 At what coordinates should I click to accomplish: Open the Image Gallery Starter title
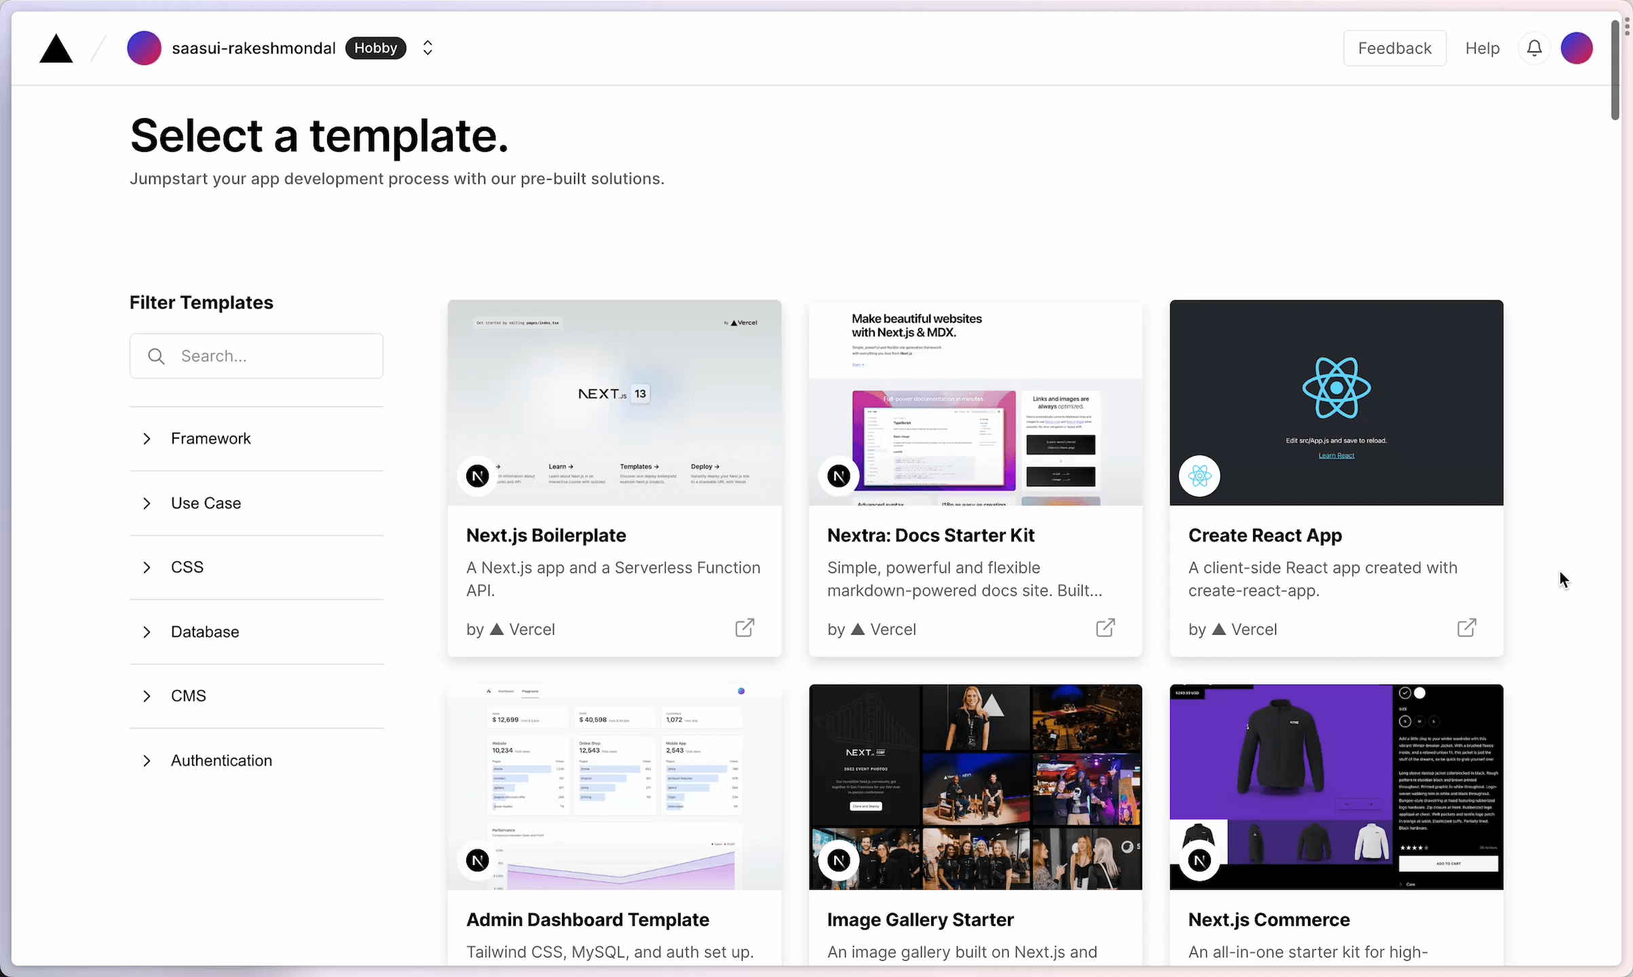coord(920,919)
